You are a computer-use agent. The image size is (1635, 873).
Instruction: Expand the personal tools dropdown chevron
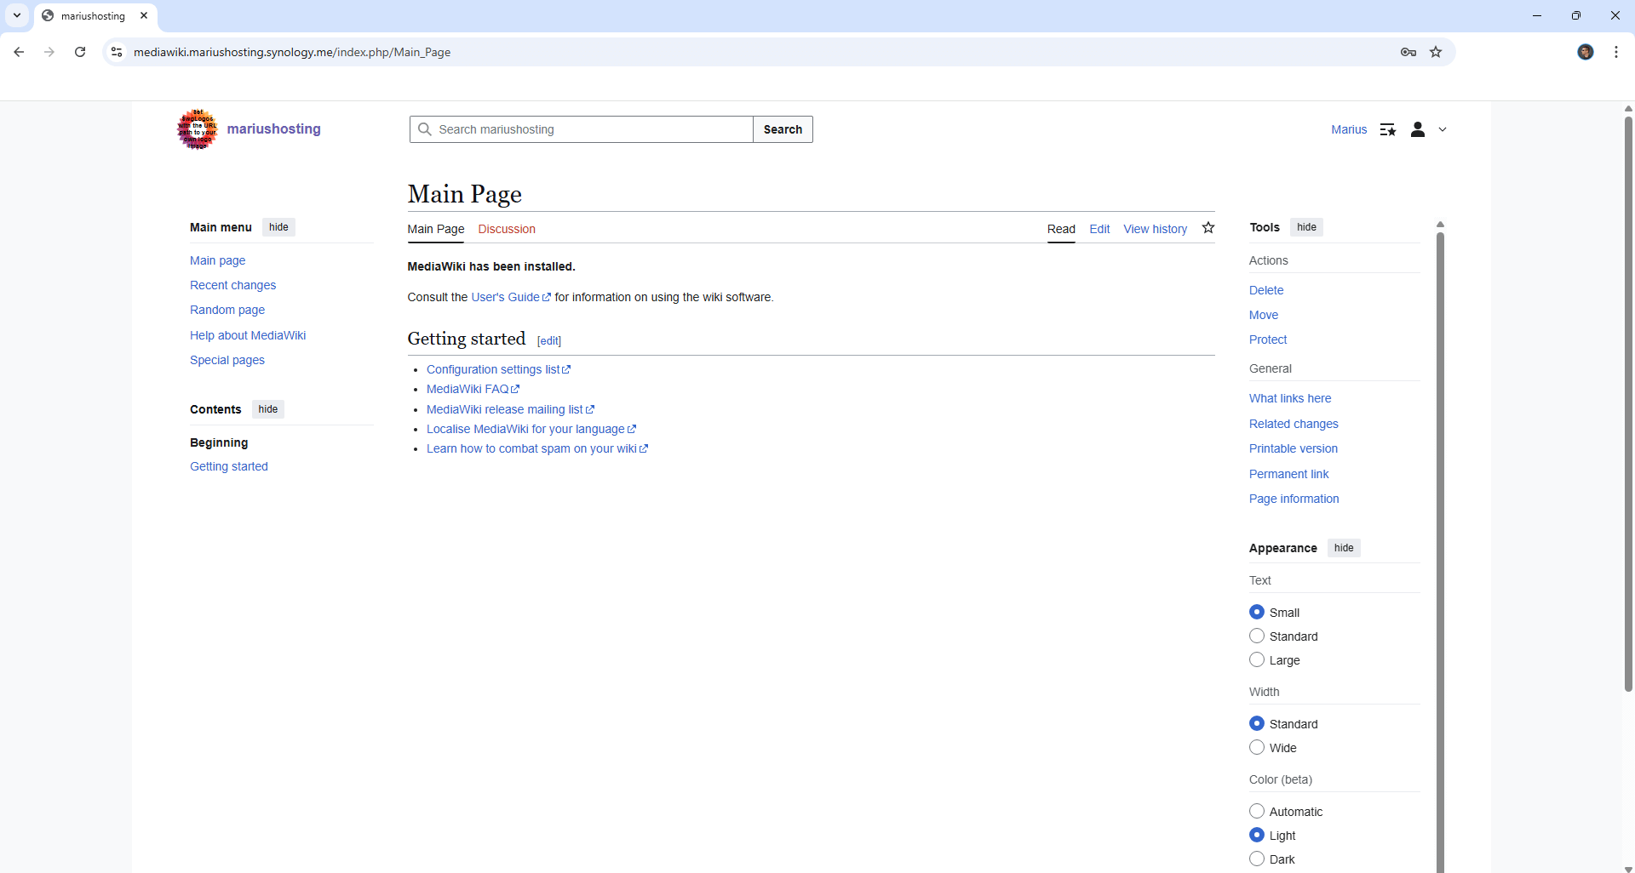(1443, 129)
